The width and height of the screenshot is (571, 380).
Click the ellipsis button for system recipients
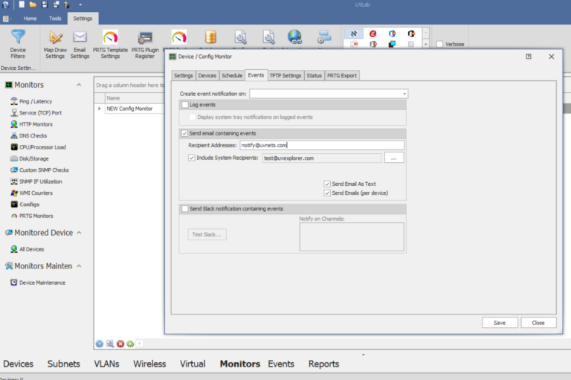tap(393, 158)
